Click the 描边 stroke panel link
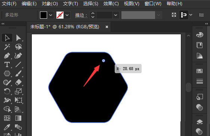 point(81,15)
